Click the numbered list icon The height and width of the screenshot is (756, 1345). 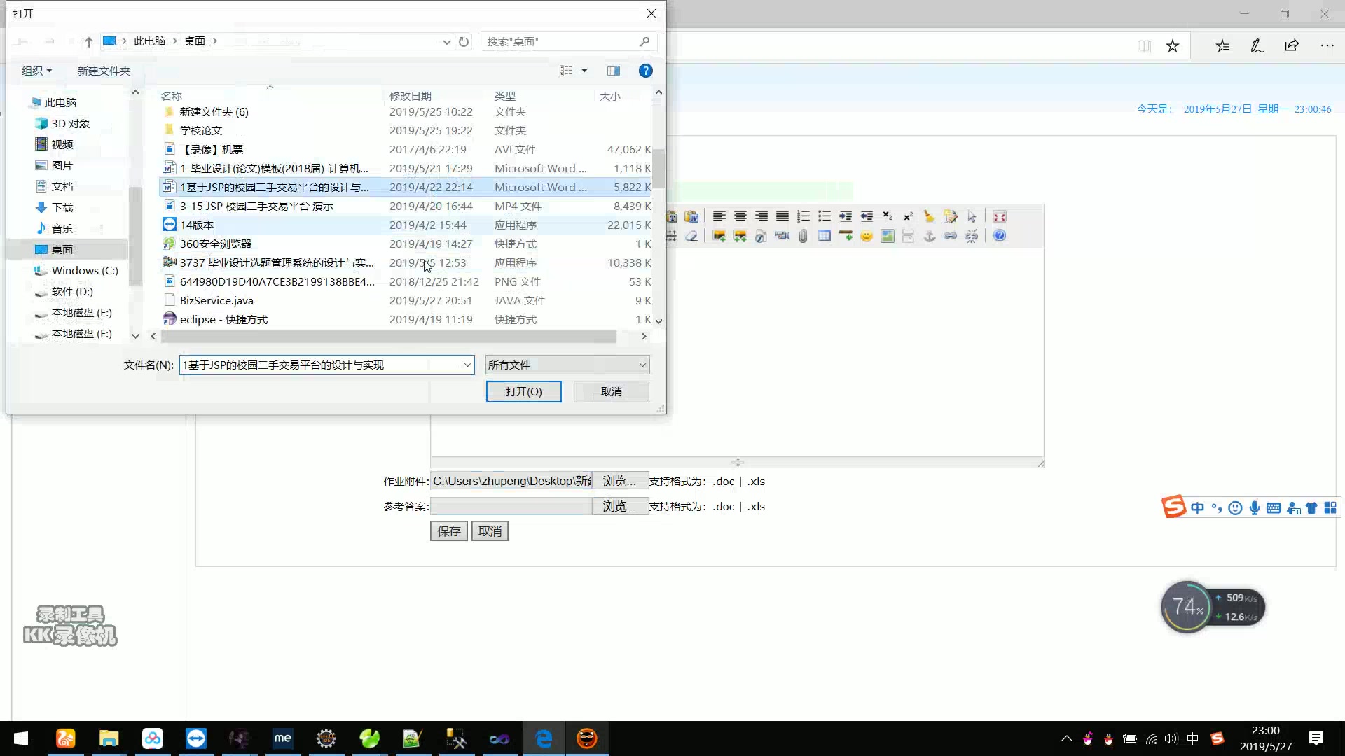803,216
